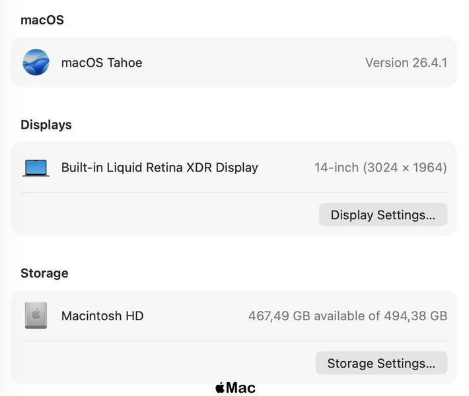Click the separator line under display row
This screenshot has height=396, width=469.
[x=234, y=193]
